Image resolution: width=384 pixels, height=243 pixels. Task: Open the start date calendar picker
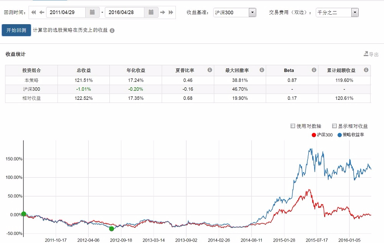coord(92,12)
